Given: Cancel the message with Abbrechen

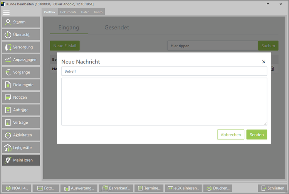Looking at the screenshot, I should pyautogui.click(x=230, y=134).
